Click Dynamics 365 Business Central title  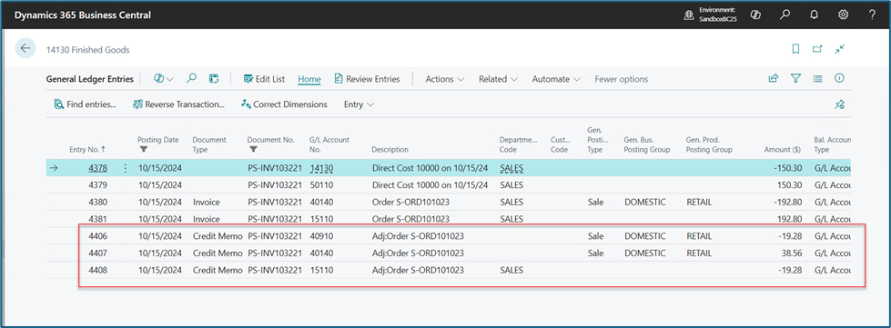coord(83,15)
